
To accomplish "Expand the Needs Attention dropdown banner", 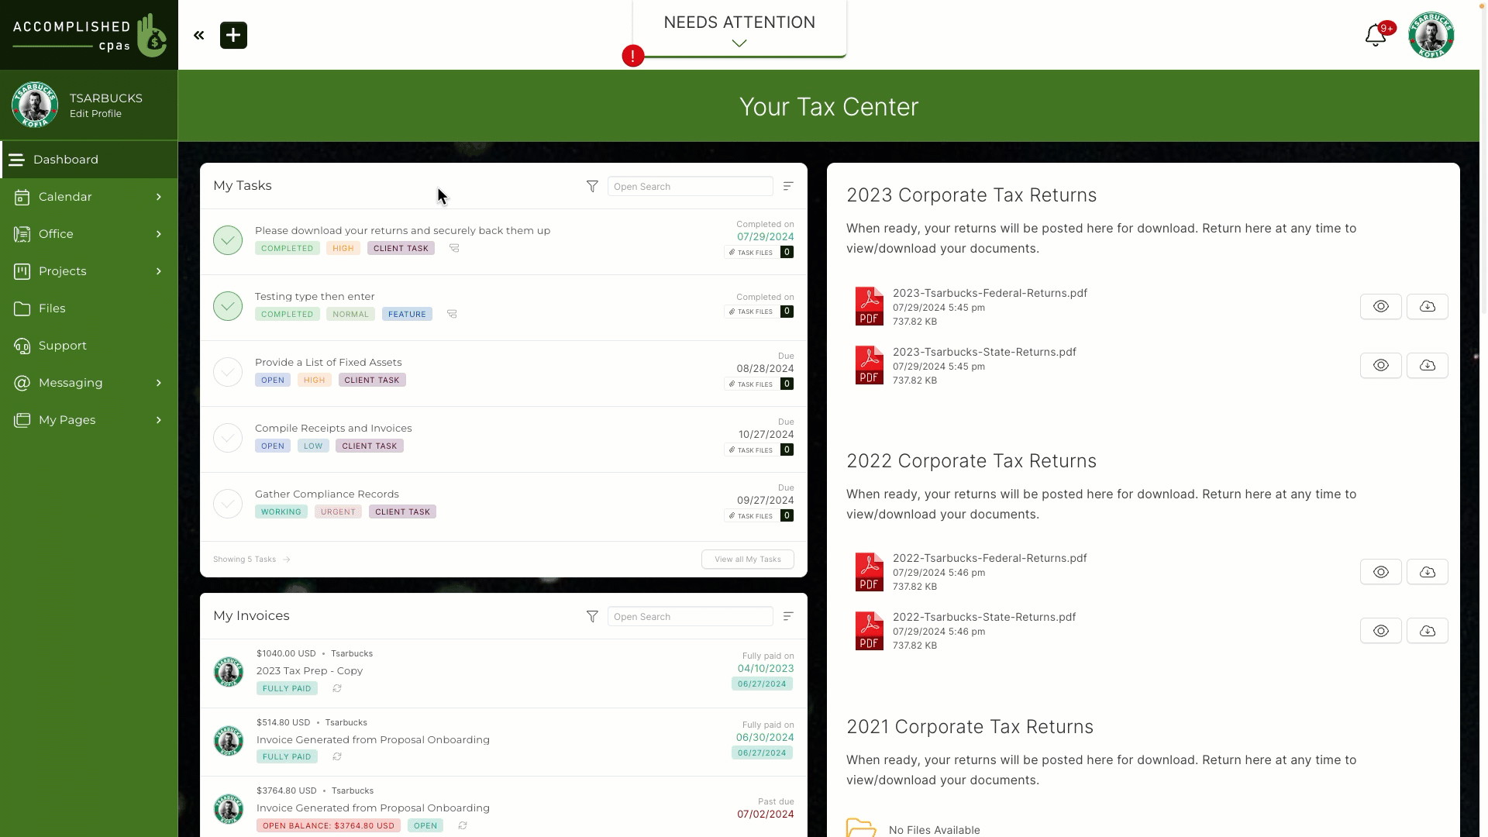I will pos(739,43).
